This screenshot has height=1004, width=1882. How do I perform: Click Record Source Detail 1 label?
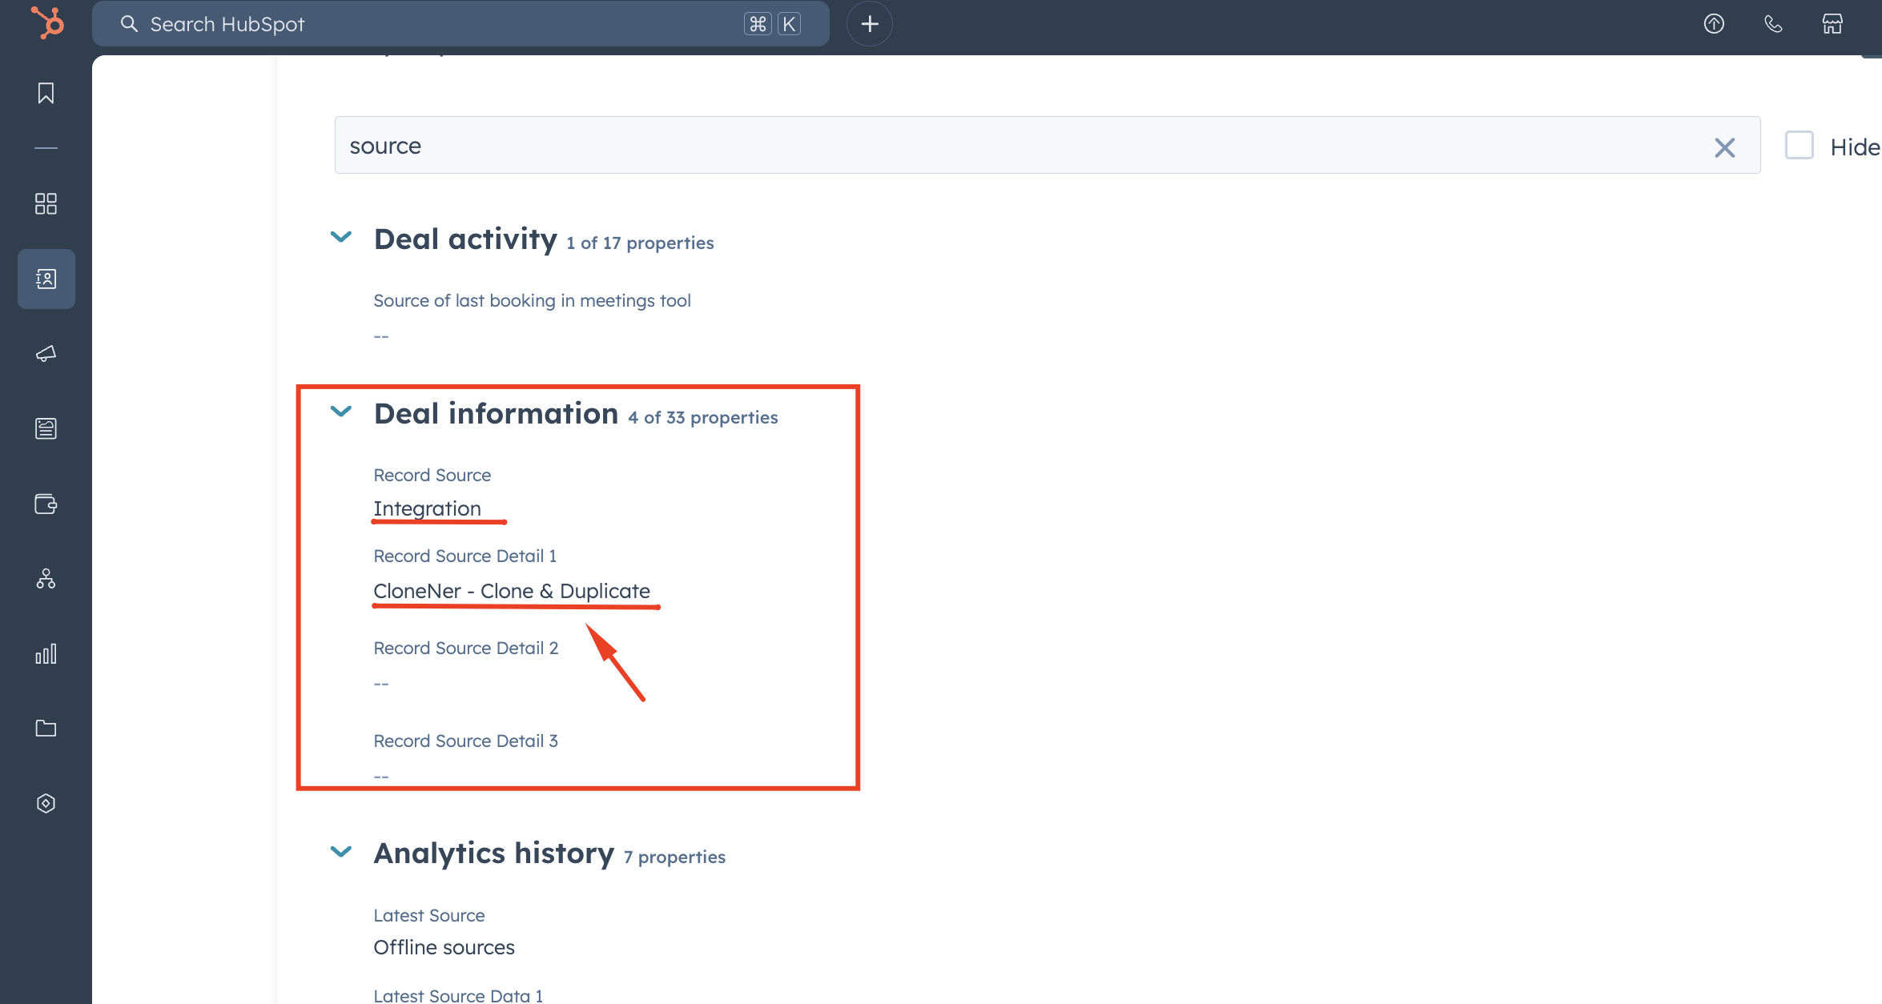(464, 556)
